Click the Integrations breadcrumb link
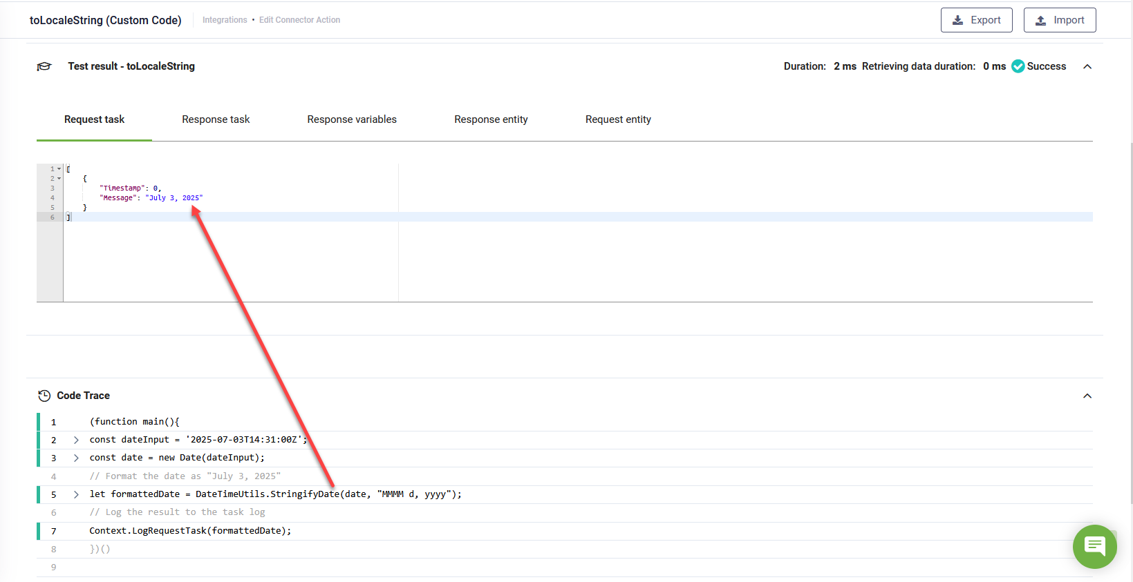The image size is (1133, 582). (225, 20)
